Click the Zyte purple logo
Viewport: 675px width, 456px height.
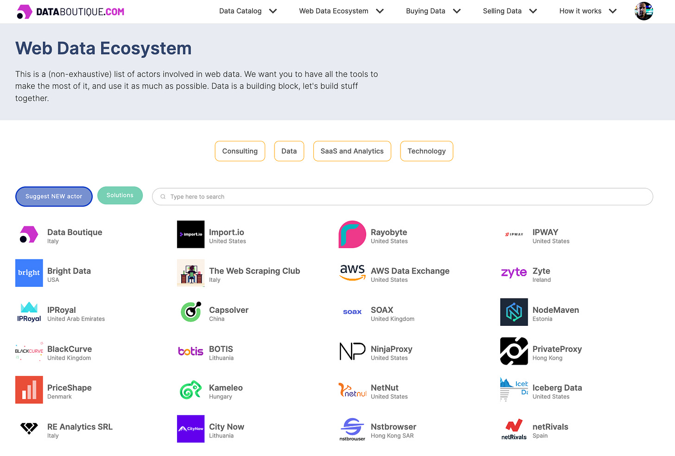click(x=514, y=273)
